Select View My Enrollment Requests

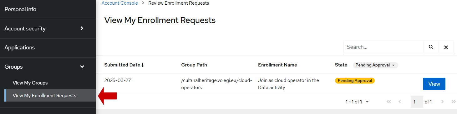click(x=50, y=95)
